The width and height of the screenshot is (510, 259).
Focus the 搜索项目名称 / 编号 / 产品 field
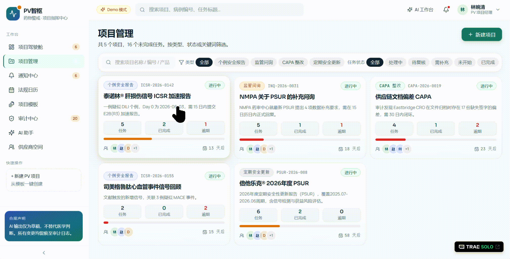click(x=138, y=62)
